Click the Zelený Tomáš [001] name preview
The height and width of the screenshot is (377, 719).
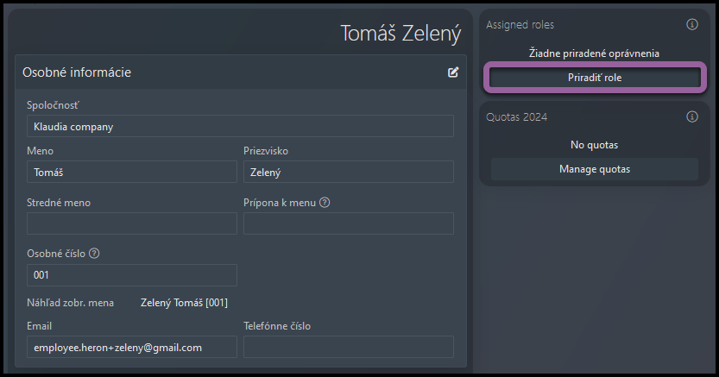(184, 303)
